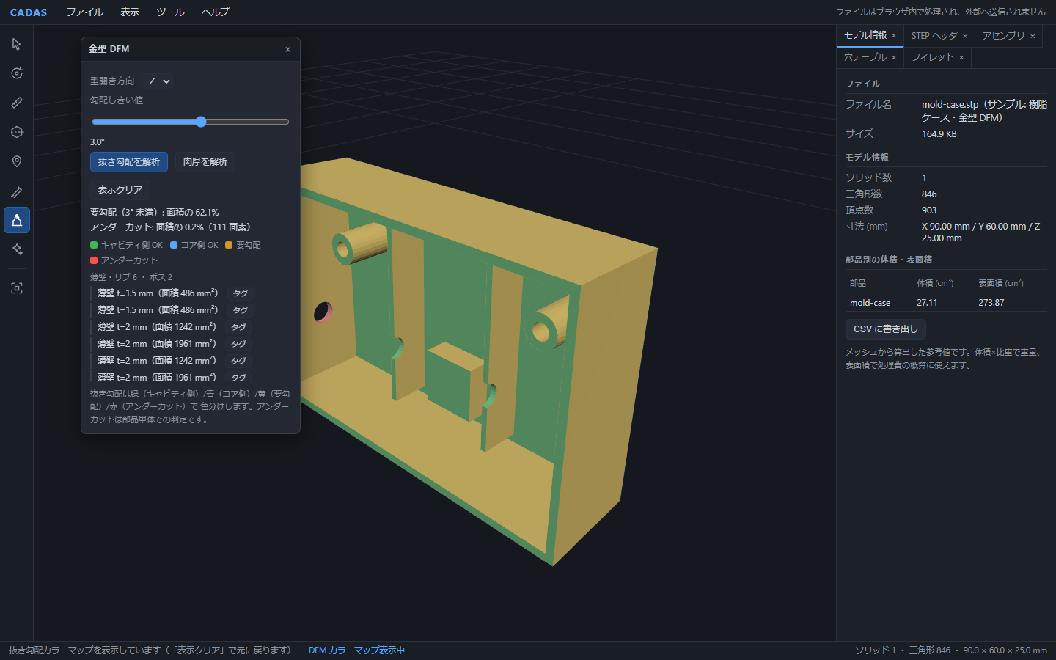Click the 要勾配 62.1% result line
This screenshot has width=1056, height=660.
[x=155, y=213]
